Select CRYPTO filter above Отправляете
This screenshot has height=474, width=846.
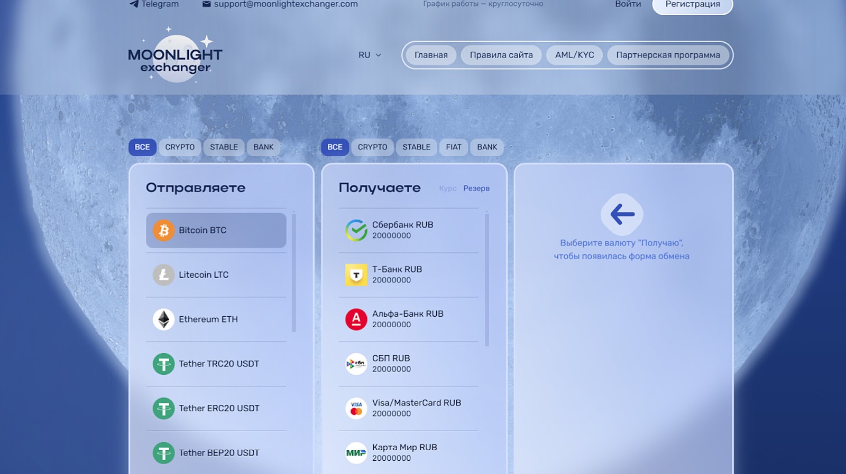180,147
